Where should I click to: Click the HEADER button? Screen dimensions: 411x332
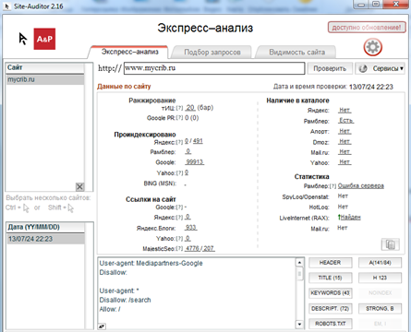pos(330,263)
